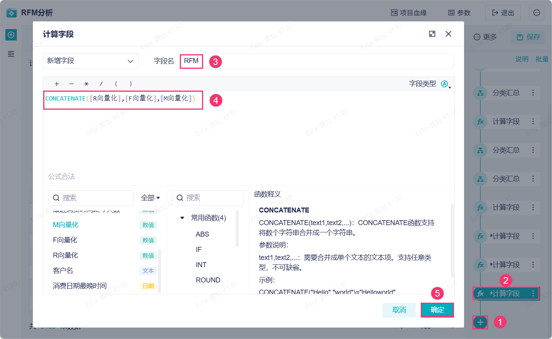Viewport: 552px width, 339px height.
Task: Click the 文本 tag beside 客户名
Action: 148,271
